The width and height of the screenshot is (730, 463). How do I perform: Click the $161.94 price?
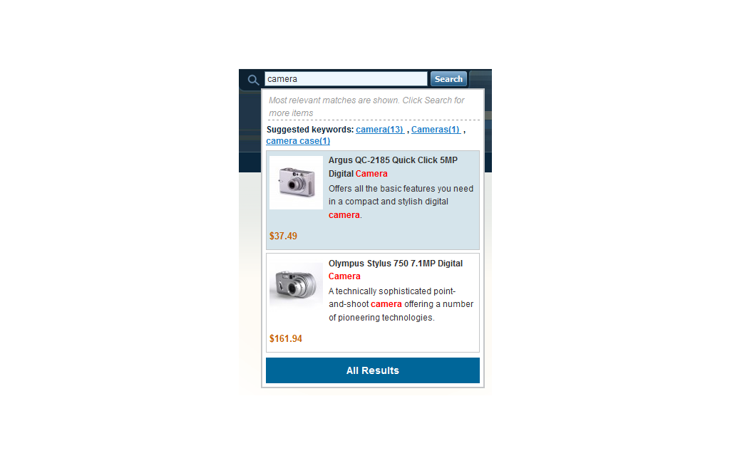pos(285,339)
